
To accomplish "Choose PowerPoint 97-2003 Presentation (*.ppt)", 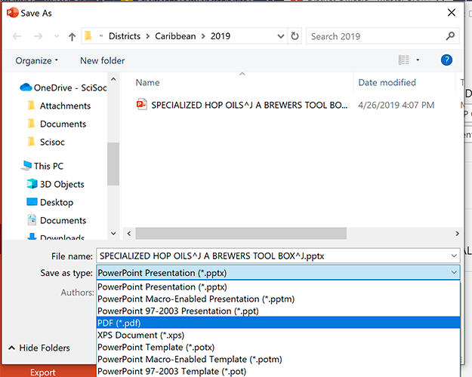I will point(279,311).
